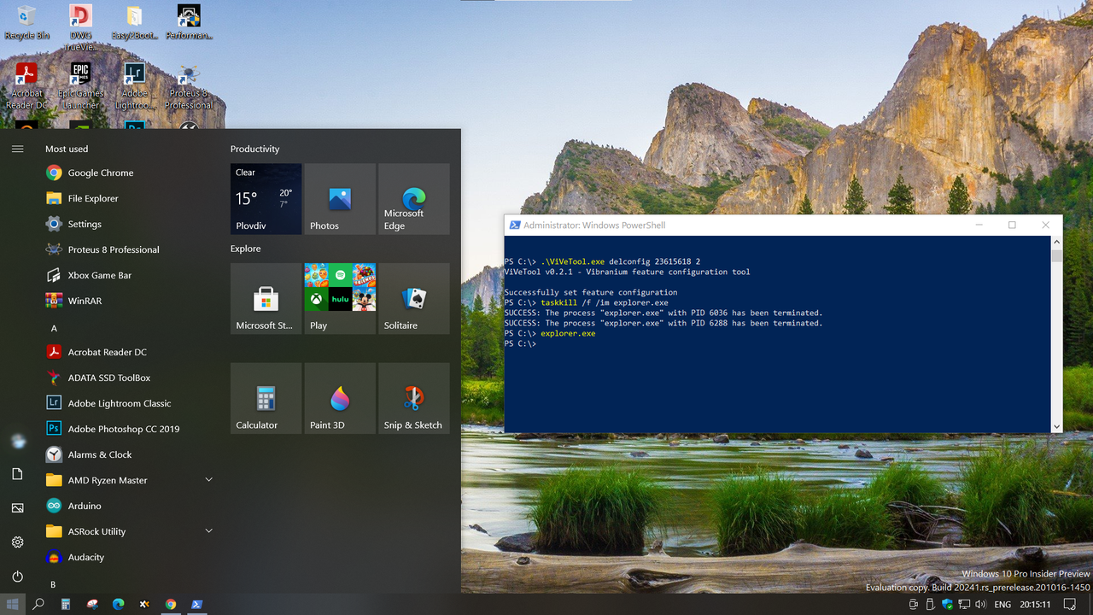1093x615 pixels.
Task: Open Calculator from the taskbar
Action: pyautogui.click(x=65, y=604)
